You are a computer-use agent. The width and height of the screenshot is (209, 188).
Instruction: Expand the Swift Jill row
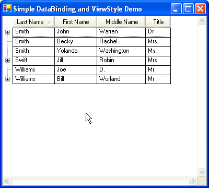(x=7, y=61)
